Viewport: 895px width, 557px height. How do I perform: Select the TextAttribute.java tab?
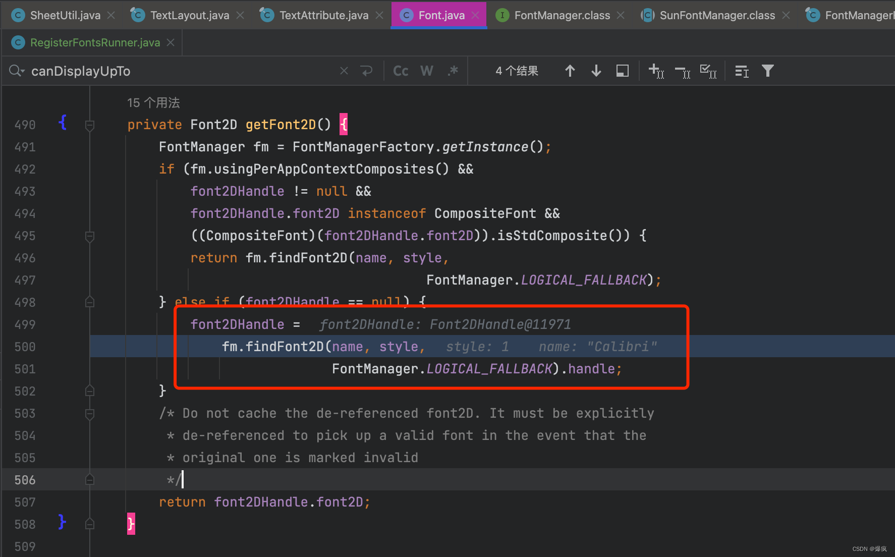click(324, 15)
